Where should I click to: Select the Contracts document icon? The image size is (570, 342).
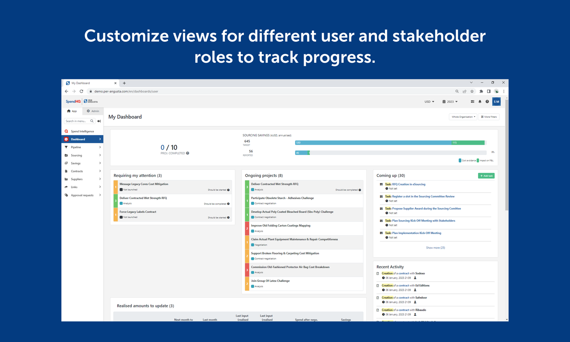point(67,171)
